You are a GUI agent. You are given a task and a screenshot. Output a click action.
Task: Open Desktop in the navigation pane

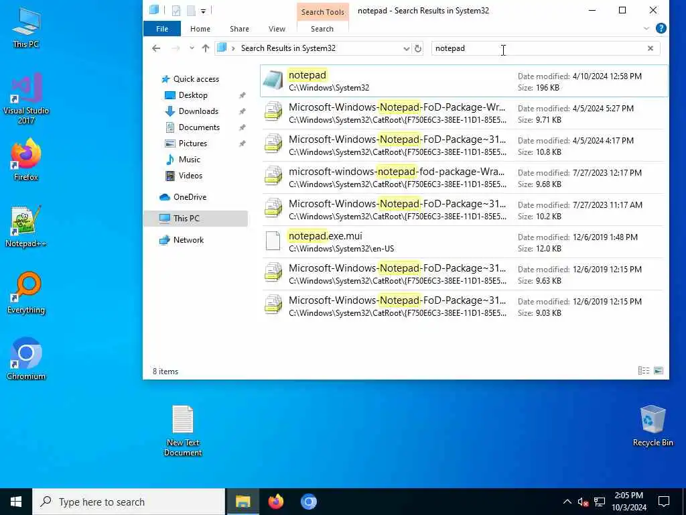pyautogui.click(x=193, y=95)
